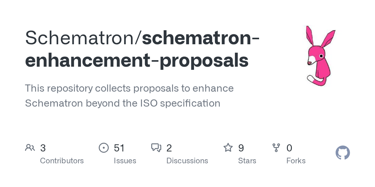Click the forks count 0
Viewport: 375px width, 187px height.
pyautogui.click(x=289, y=148)
